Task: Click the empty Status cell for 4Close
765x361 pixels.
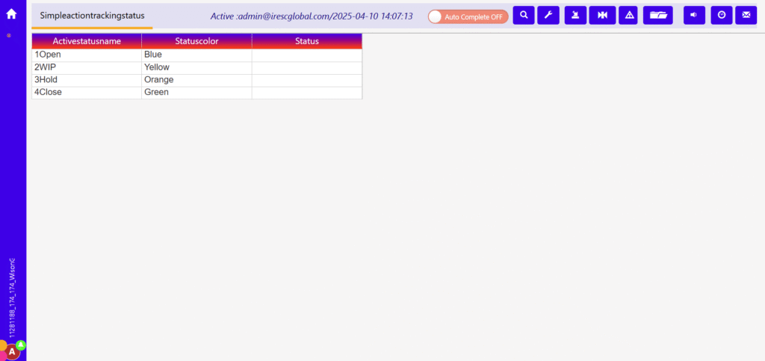Action: 306,93
